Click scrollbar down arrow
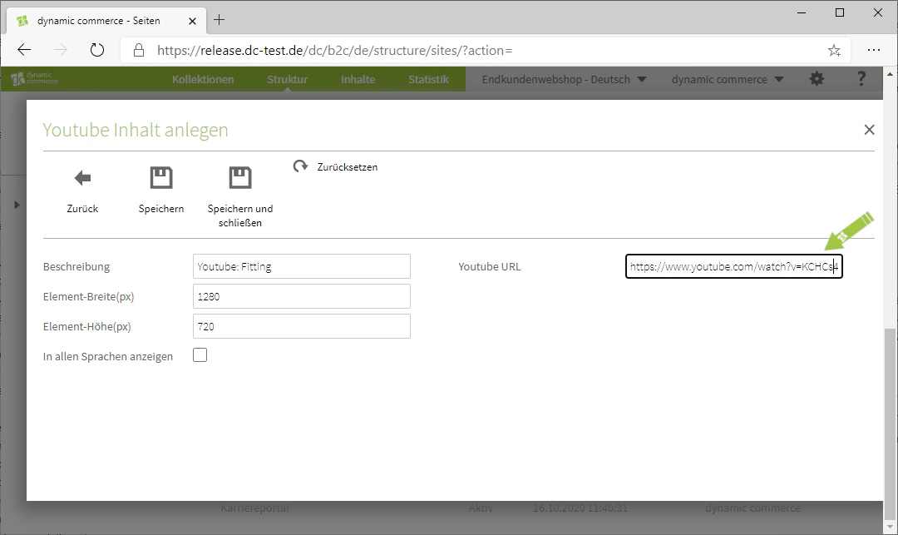 pos(890,525)
